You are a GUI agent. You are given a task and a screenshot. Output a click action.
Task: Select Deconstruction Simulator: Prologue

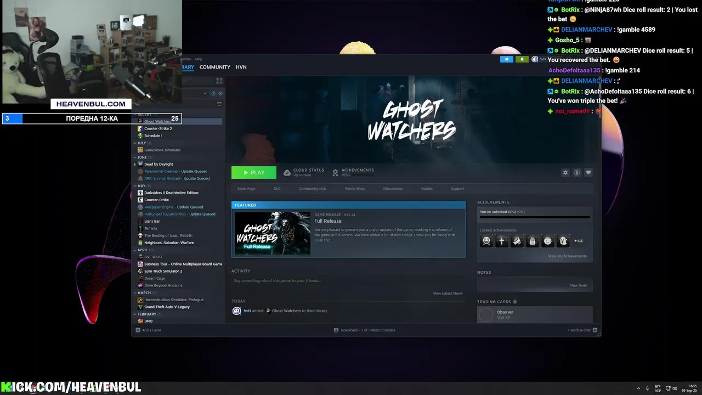(x=174, y=300)
